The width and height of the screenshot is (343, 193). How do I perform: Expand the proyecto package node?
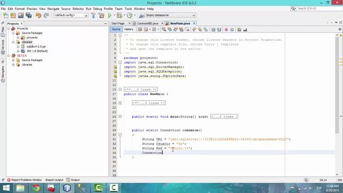[x=18, y=38]
